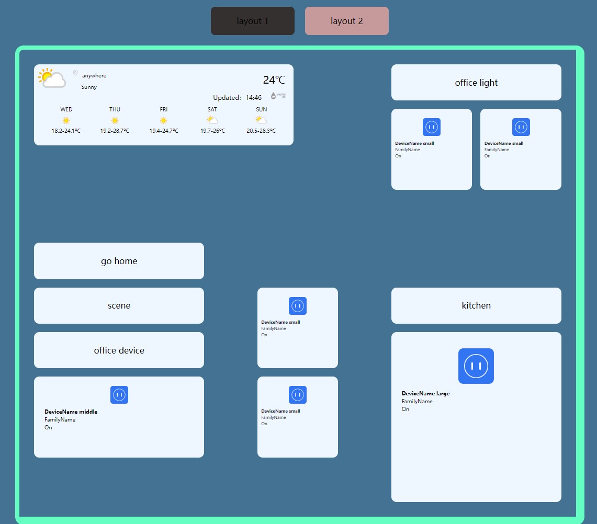Click the On status of DeviceName large
This screenshot has width=597, height=524.
pos(405,409)
